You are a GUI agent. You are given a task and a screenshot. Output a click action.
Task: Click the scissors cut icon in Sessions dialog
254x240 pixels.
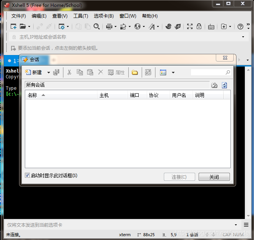pyautogui.click(x=70, y=72)
